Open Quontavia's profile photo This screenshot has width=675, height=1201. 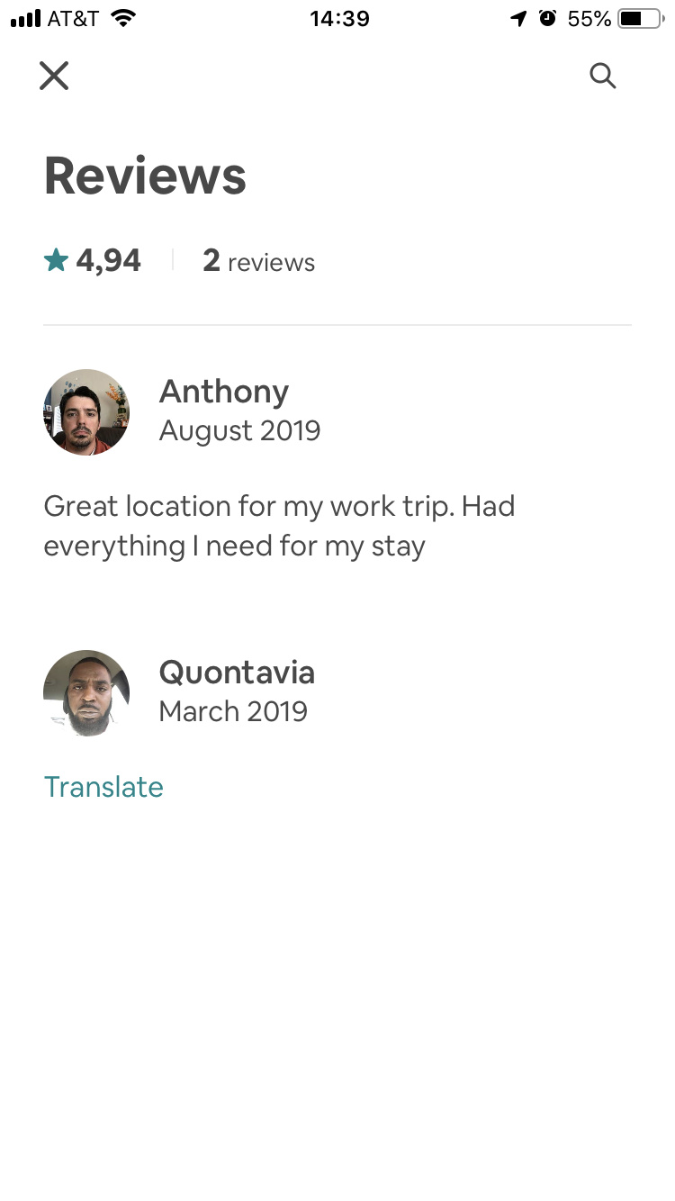click(x=86, y=692)
